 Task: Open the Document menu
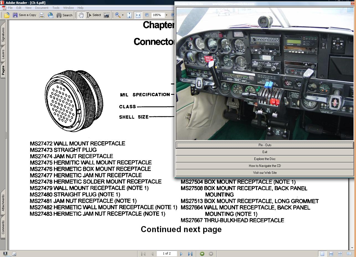tap(42, 8)
